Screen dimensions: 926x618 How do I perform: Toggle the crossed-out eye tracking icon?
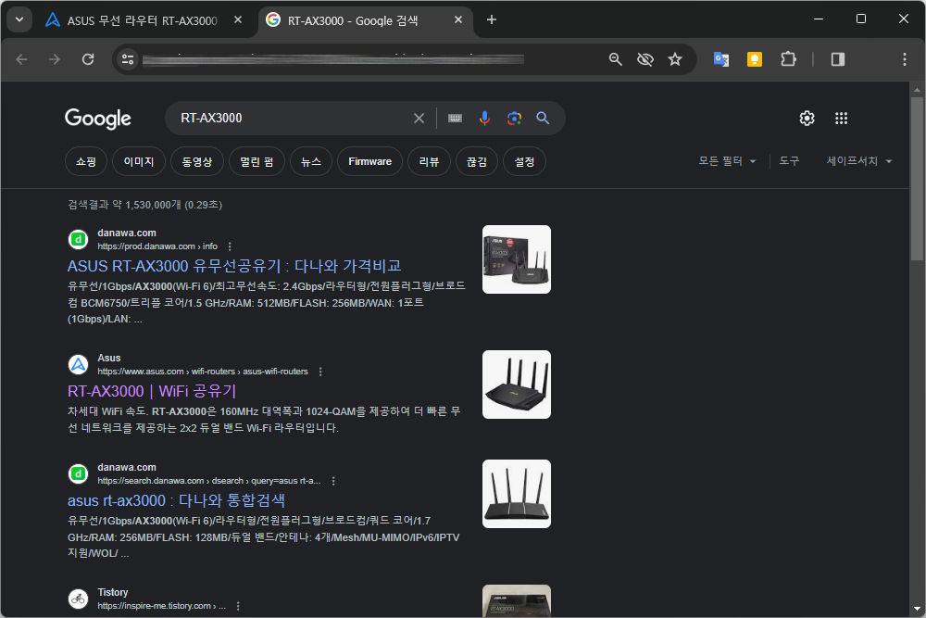[644, 59]
